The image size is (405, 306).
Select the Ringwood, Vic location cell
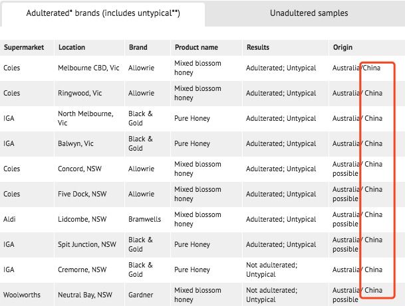79,94
